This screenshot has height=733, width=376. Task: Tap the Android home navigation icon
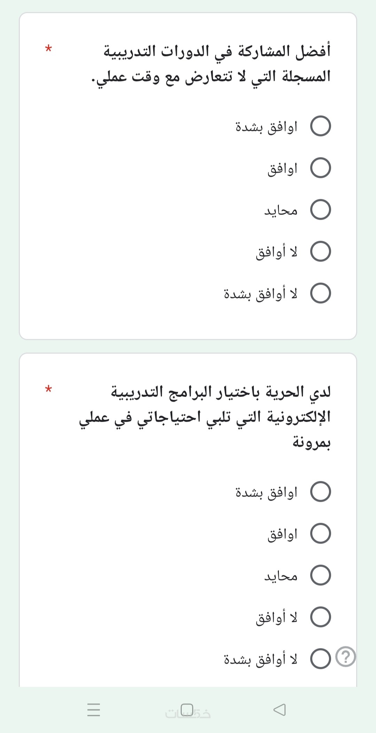coord(187,709)
